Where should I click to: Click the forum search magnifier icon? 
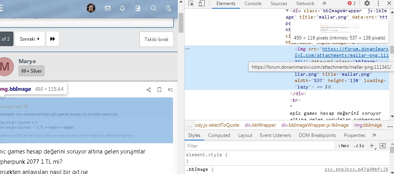point(154,8)
